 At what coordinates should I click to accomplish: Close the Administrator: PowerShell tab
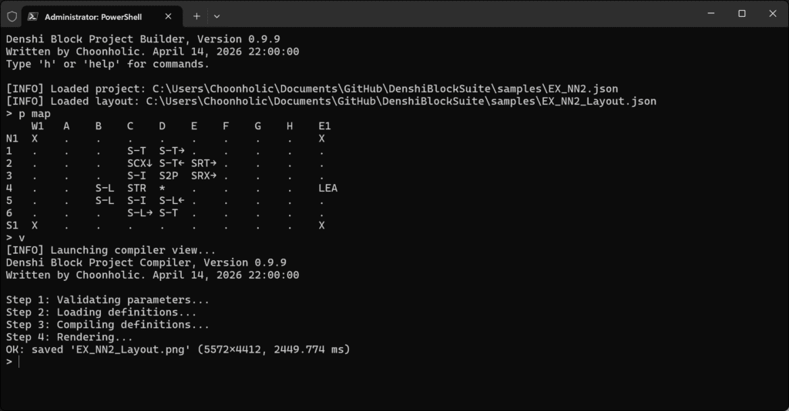[x=170, y=16]
